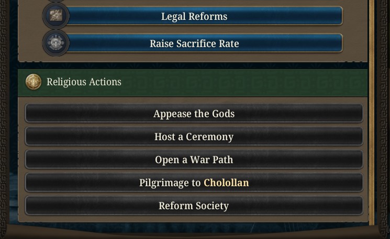Image resolution: width=390 pixels, height=239 pixels.
Task: Collapse the Religious Actions section header
Action: pyautogui.click(x=193, y=83)
